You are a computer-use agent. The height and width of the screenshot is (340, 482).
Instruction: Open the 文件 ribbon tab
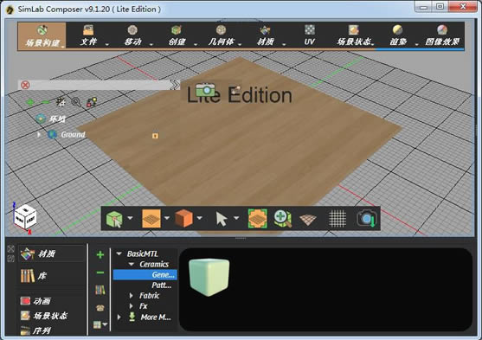pos(88,35)
